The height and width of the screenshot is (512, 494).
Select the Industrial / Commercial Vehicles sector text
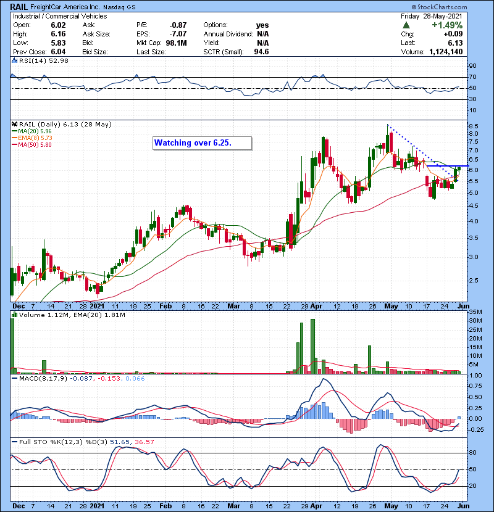coord(60,16)
